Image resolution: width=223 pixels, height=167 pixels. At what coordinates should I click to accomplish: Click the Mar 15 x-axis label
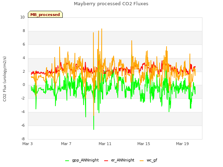[x=144, y=144]
